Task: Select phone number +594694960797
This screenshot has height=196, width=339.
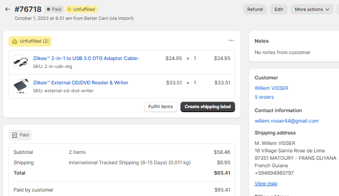Action: tap(274, 173)
